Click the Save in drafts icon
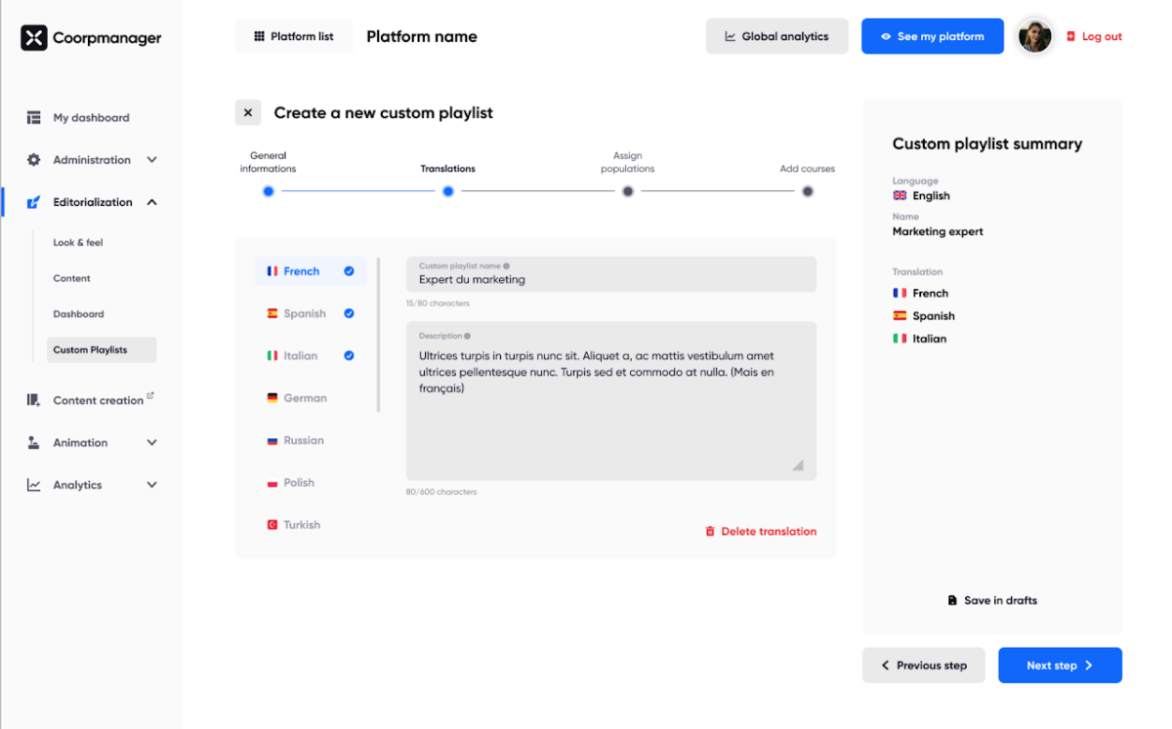This screenshot has width=1172, height=729. [x=952, y=600]
